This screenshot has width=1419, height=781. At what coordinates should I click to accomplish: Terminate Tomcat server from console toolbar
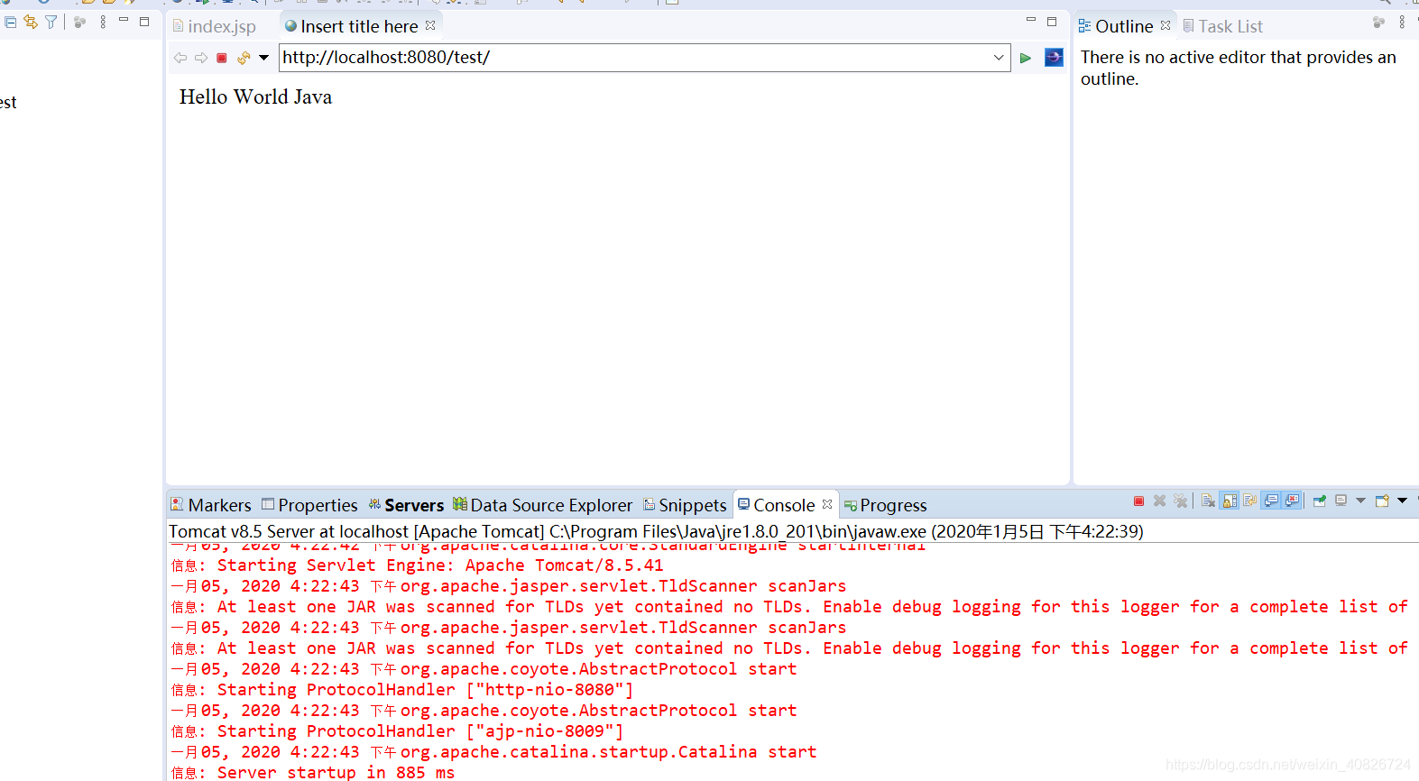(1138, 501)
